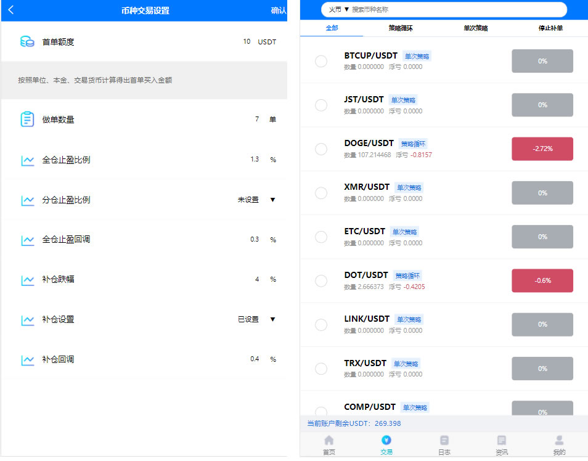Viewport: 588px width, 461px height.
Task: Select the coins icon beside 首单额度
Action: [26, 41]
